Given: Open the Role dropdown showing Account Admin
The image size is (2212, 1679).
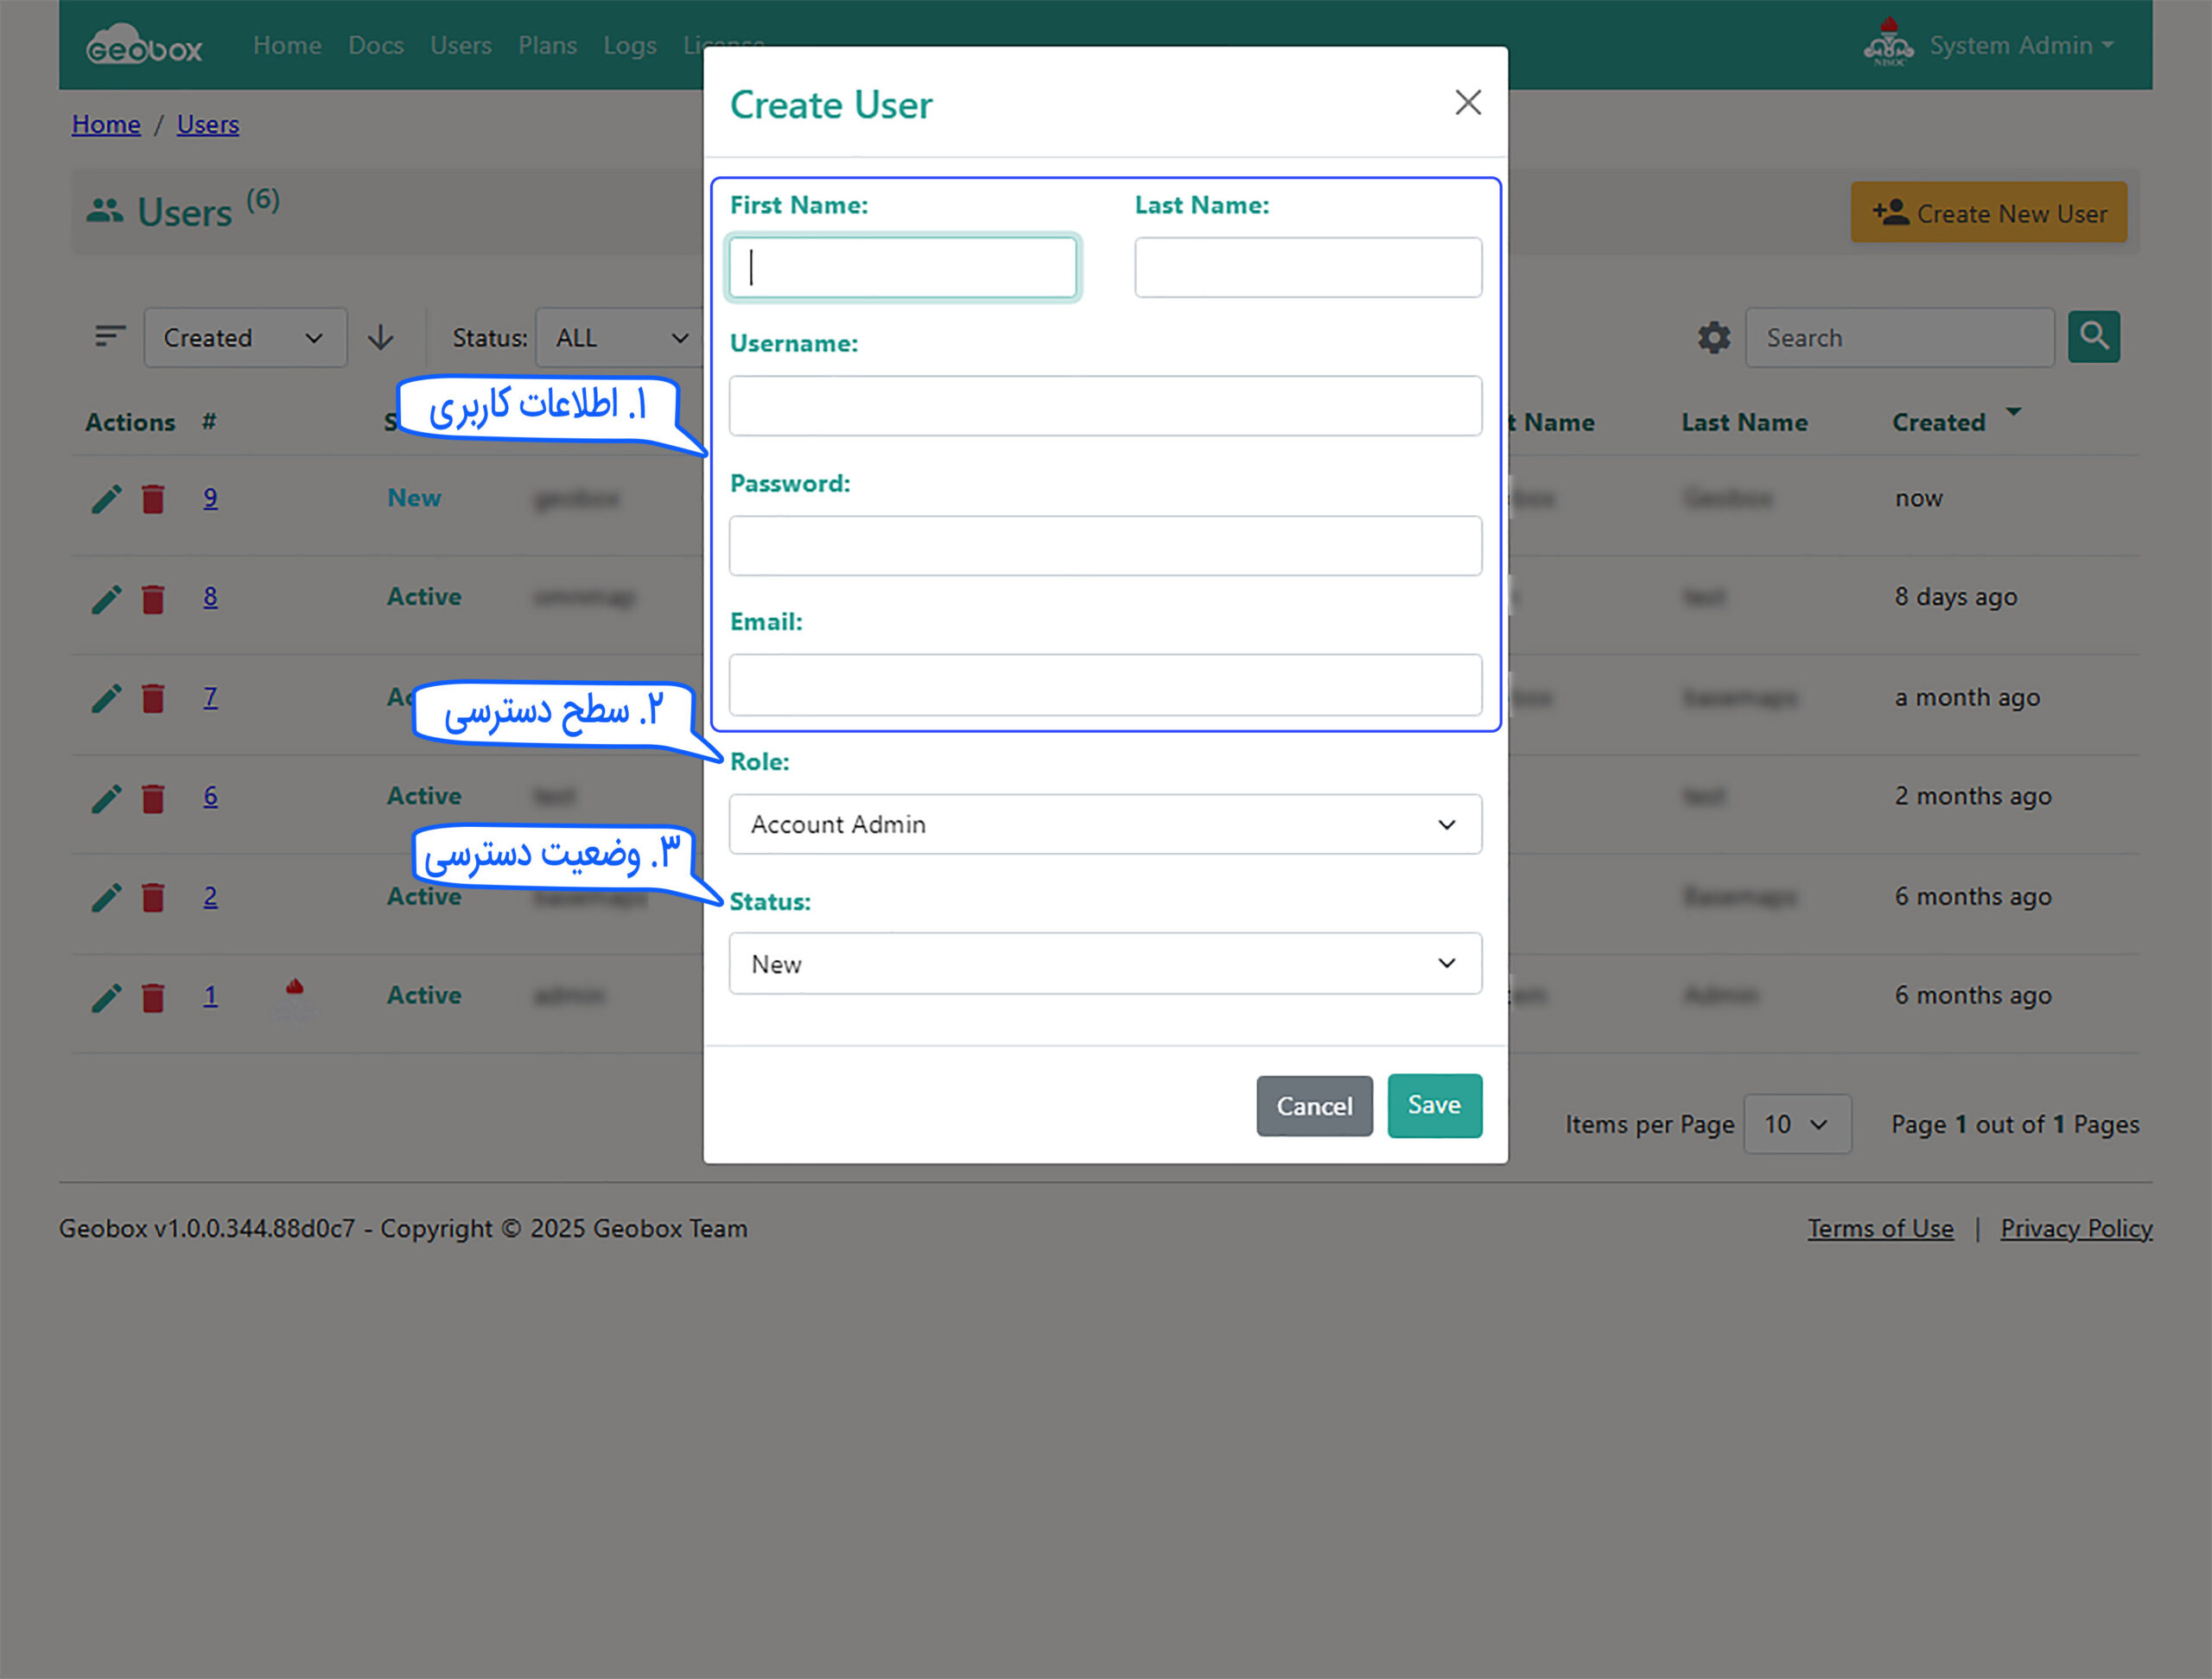Looking at the screenshot, I should pos(1104,824).
